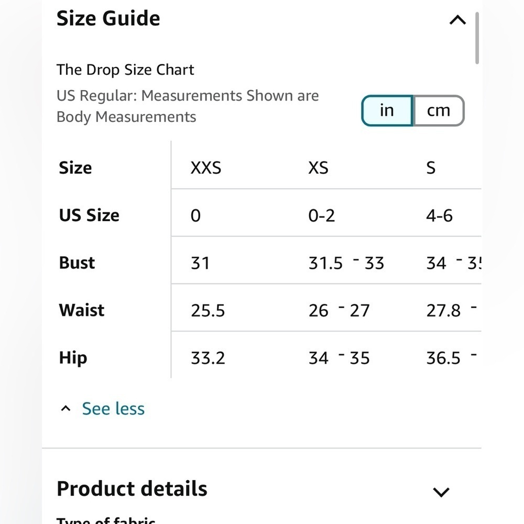Click the Waist row label
The height and width of the screenshot is (524, 524).
82,310
